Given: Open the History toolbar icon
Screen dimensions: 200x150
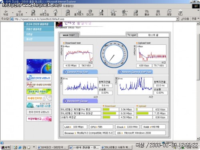Looking at the screenshot, I should coord(101,13).
